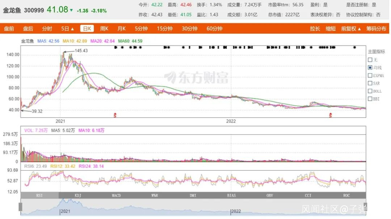Viewport: 391px width, 219px height.
Task: Click the red S marker near late 2022
Action: click(331, 115)
